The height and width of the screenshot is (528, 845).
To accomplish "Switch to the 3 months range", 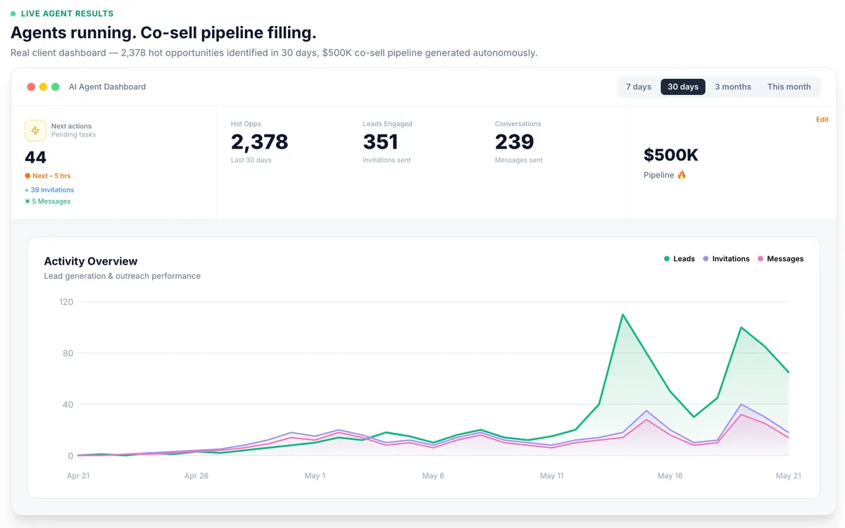I will (x=733, y=87).
